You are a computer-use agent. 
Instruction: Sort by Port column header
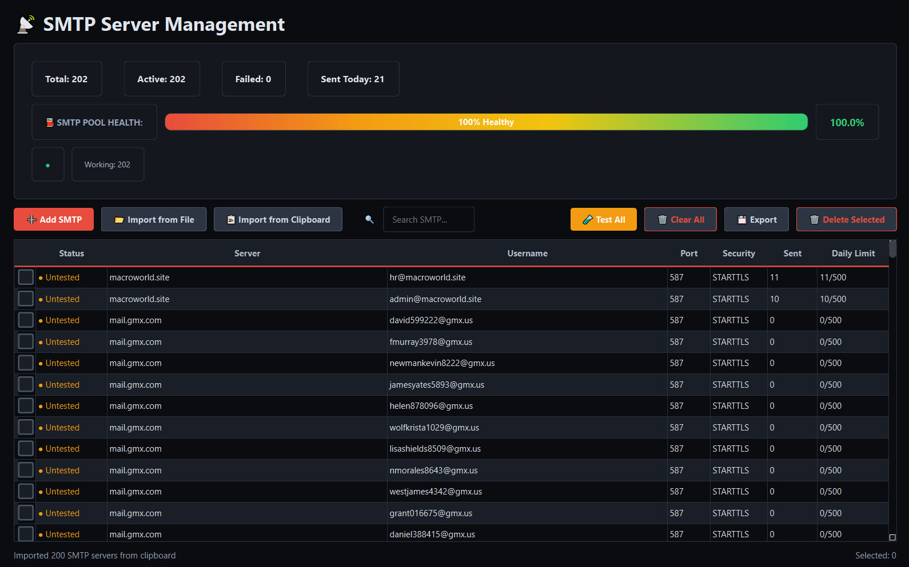689,254
